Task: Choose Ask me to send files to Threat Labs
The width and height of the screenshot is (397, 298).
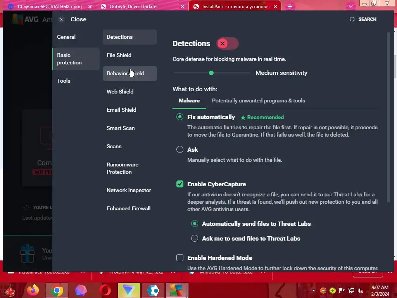Action: click(x=195, y=239)
